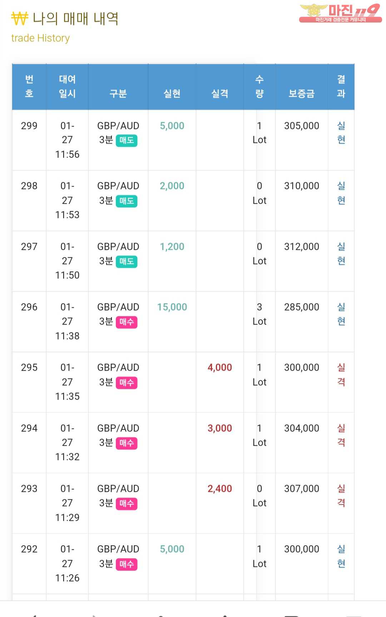Click the 매수 badge in row 295
The height and width of the screenshot is (617, 386).
pos(127,382)
